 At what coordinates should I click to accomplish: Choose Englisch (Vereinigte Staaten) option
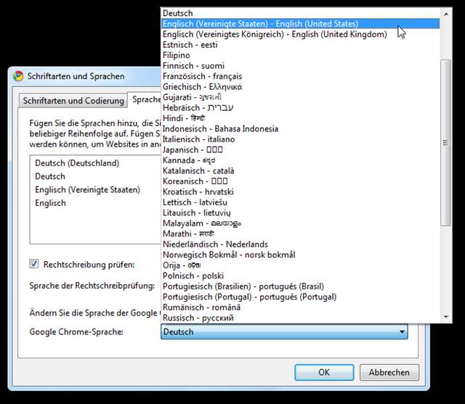coord(300,24)
